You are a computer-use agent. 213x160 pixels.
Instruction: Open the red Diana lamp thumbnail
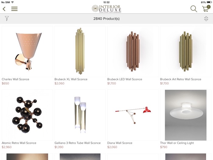click(133, 115)
